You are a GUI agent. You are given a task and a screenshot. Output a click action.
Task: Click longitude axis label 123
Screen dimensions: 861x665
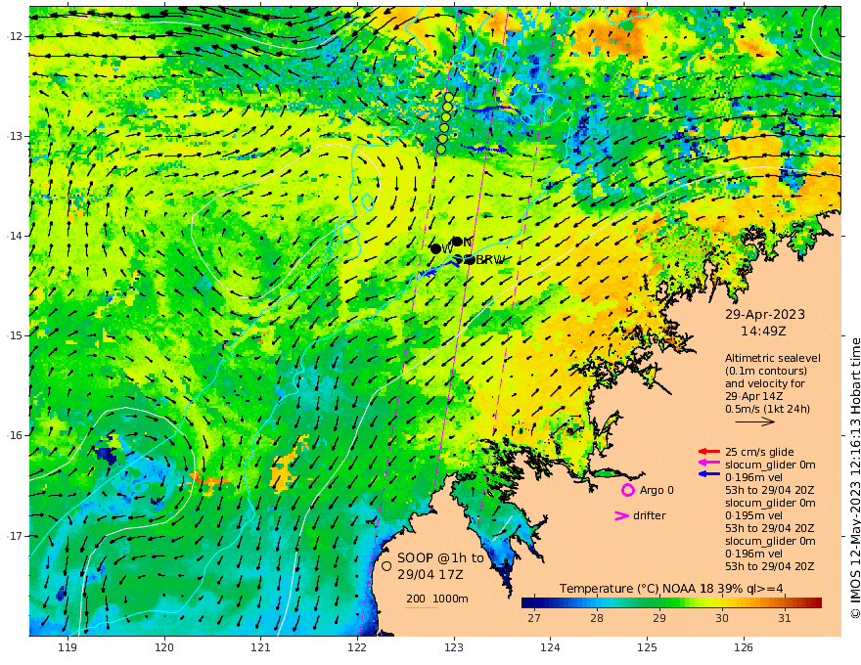[x=454, y=647]
